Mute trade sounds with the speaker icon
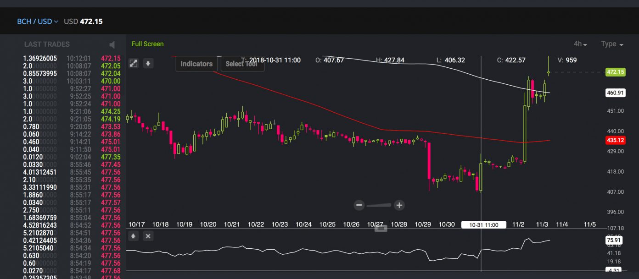 click(x=112, y=44)
